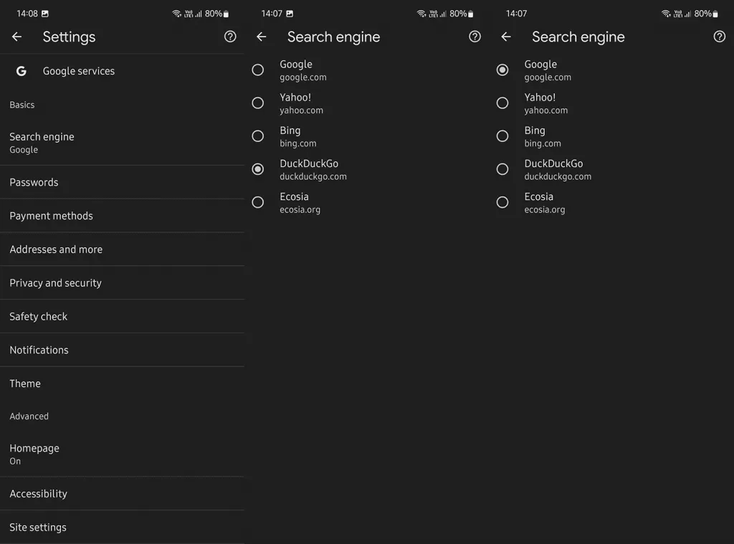
Task: Tap google.com text in the right screen
Action: click(548, 77)
